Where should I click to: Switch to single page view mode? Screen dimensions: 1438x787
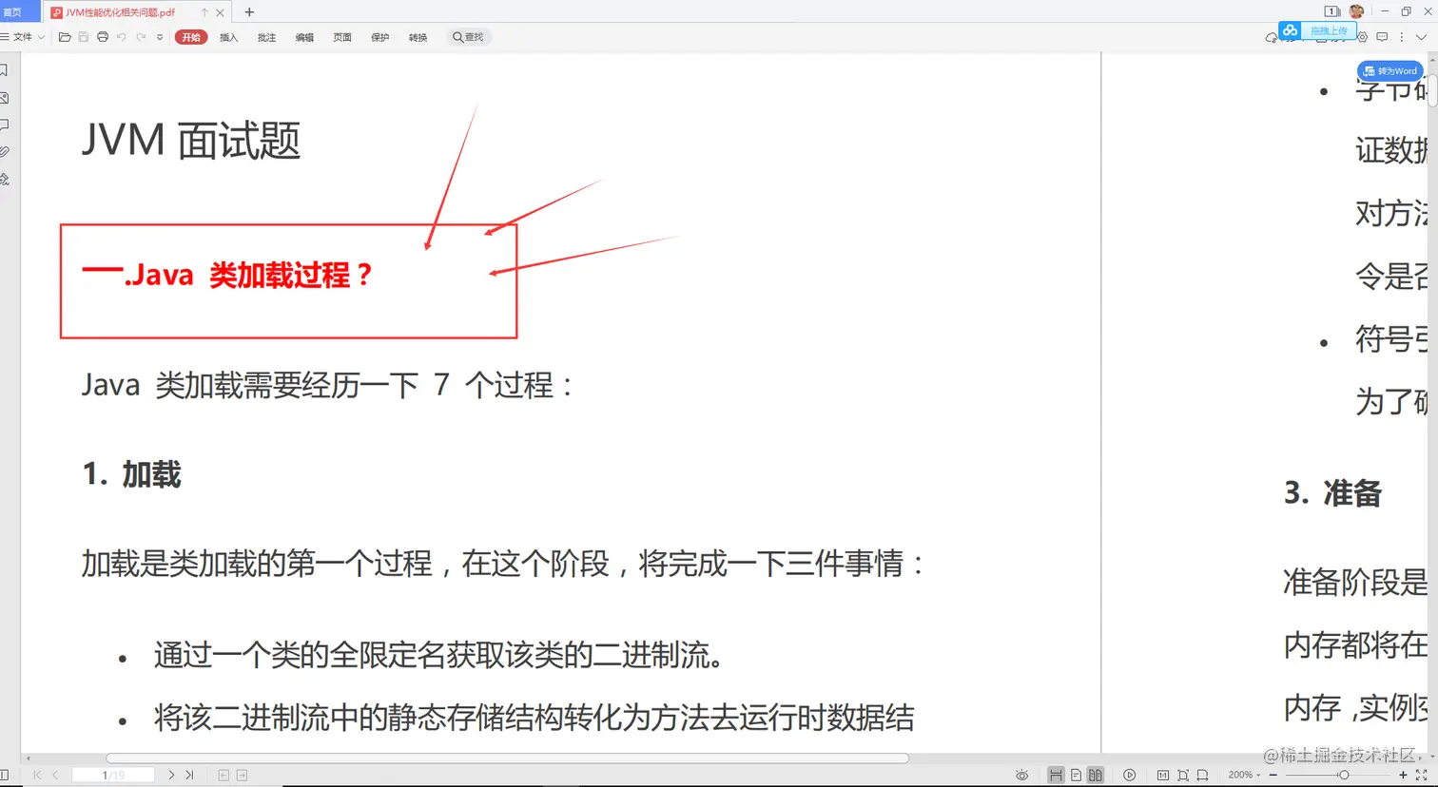click(x=1076, y=775)
